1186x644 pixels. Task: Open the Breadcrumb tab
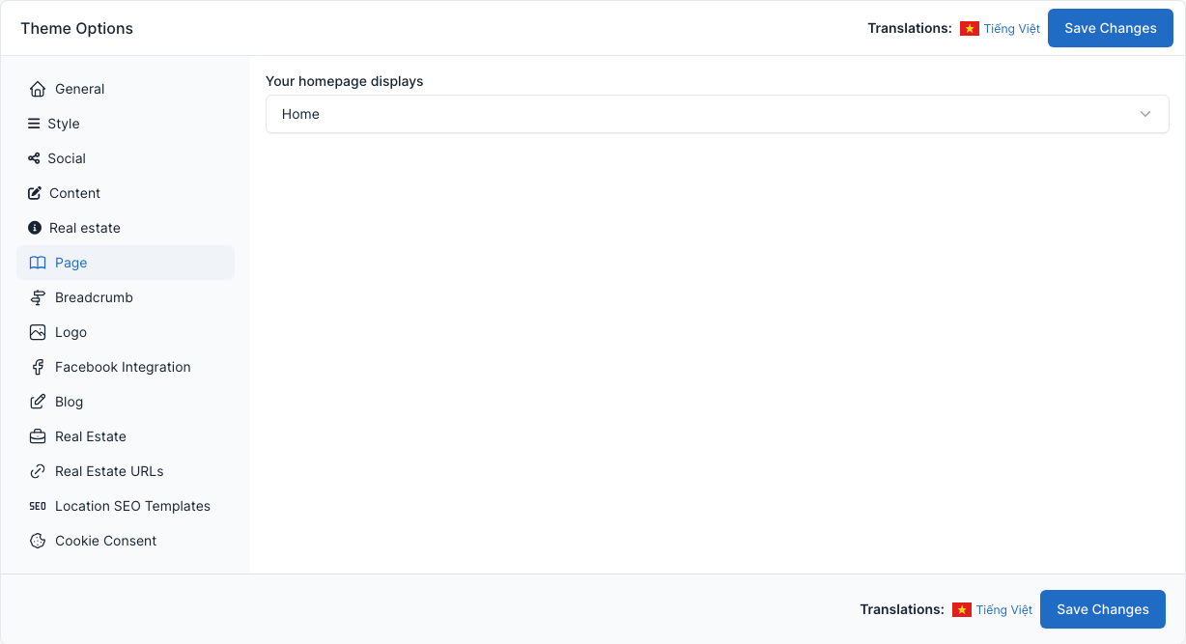click(126, 297)
